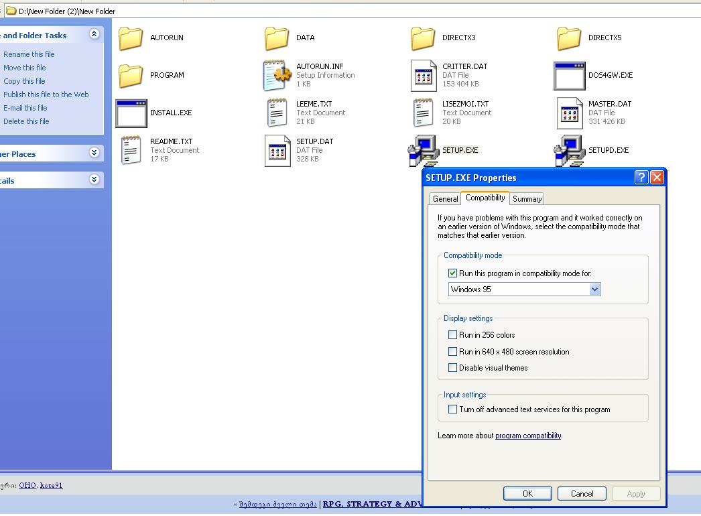Click Copy this file

coord(24,81)
